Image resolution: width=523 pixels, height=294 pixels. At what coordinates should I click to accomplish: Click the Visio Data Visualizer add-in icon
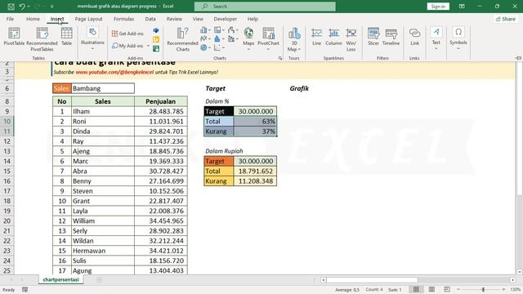click(156, 31)
